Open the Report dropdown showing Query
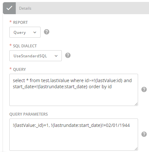Screen dimensions: 149x152 tap(25, 32)
